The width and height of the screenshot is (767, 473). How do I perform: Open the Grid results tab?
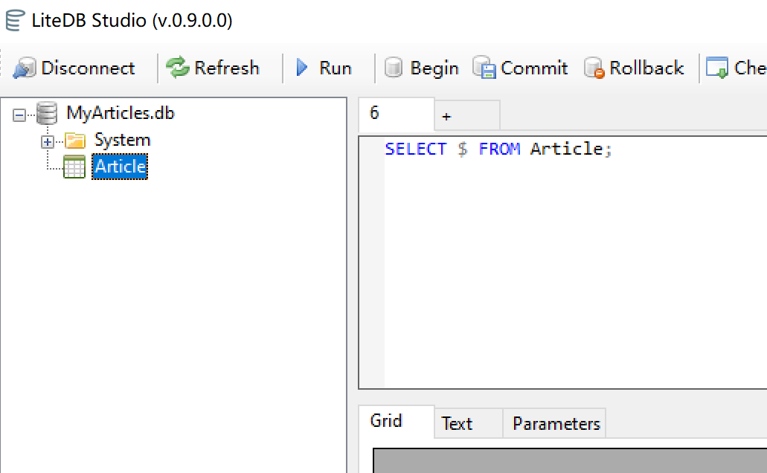pyautogui.click(x=397, y=421)
